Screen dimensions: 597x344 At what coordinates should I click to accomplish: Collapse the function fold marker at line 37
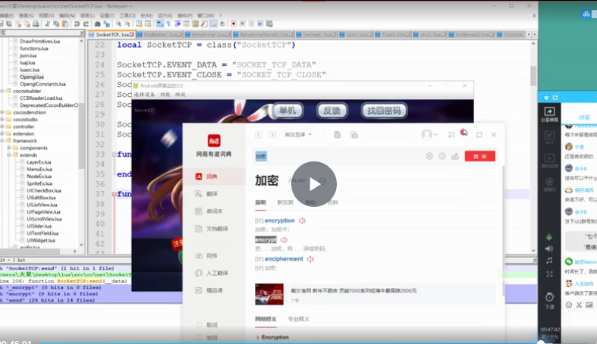115,194
